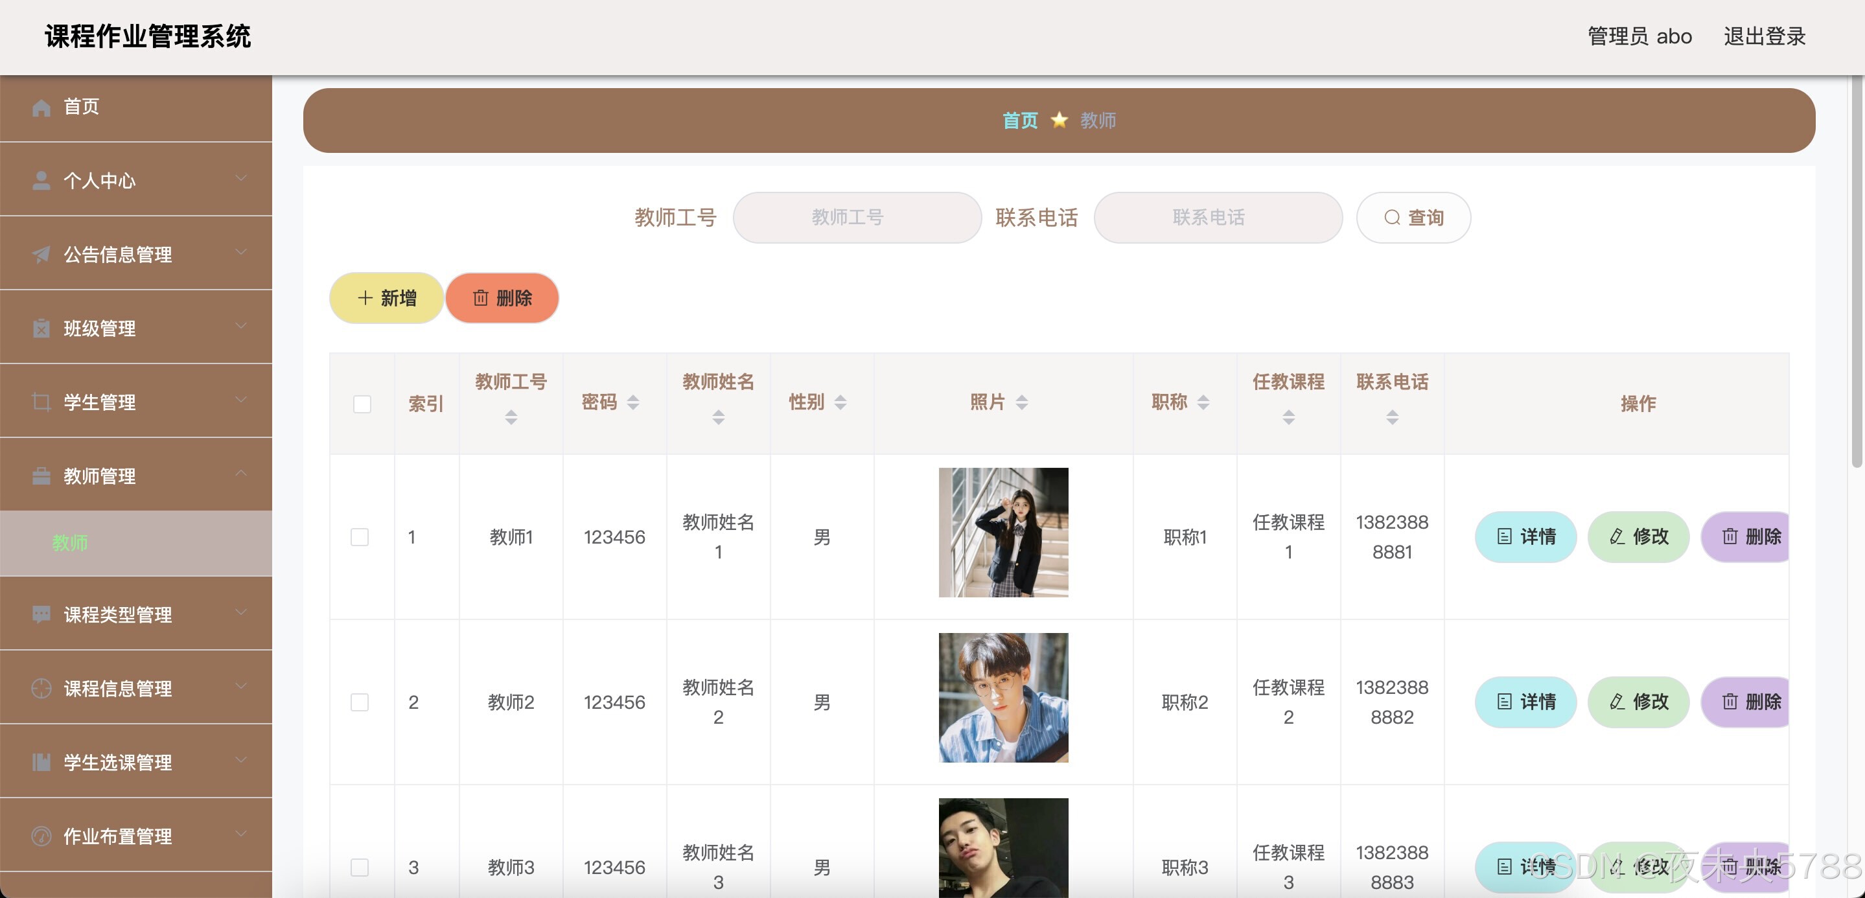
Task: Click the paper plane icon for 公告信息管理
Action: [x=41, y=254]
